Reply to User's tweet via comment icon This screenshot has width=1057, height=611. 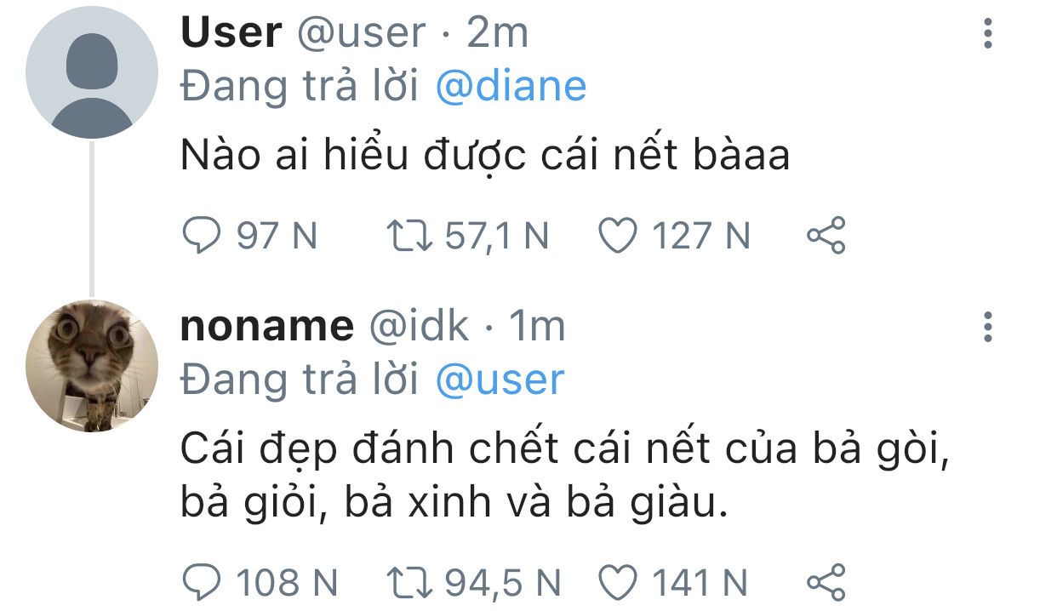point(201,236)
